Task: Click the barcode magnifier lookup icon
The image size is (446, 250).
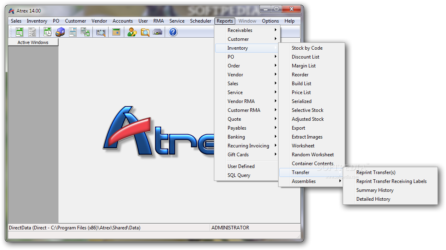Action: point(101,32)
